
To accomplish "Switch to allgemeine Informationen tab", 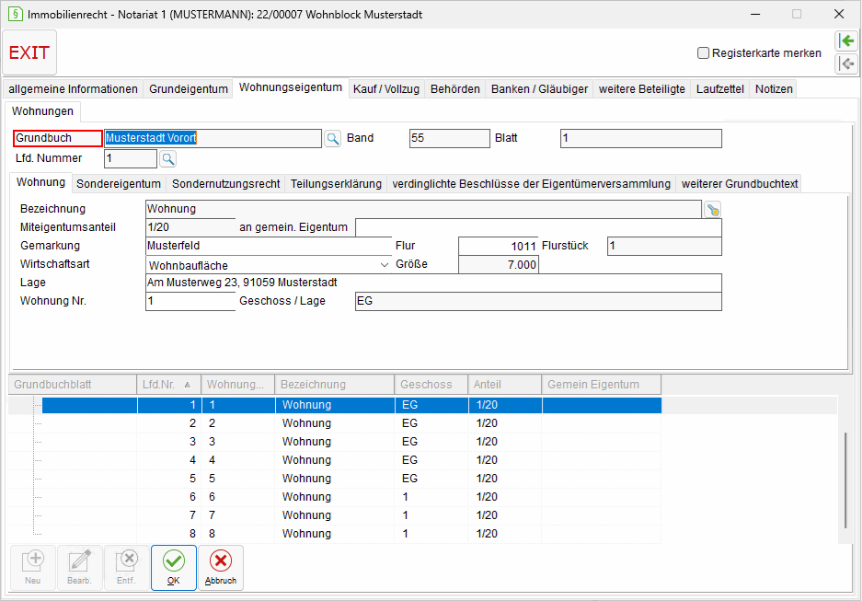I will coord(73,89).
